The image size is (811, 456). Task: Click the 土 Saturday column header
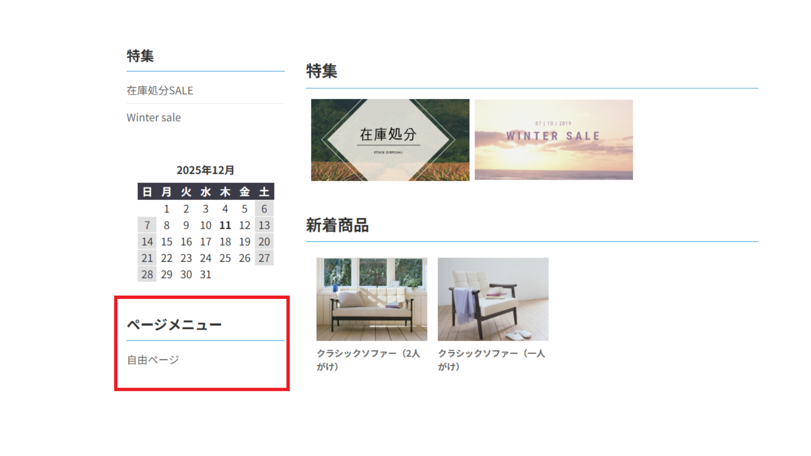[264, 192]
